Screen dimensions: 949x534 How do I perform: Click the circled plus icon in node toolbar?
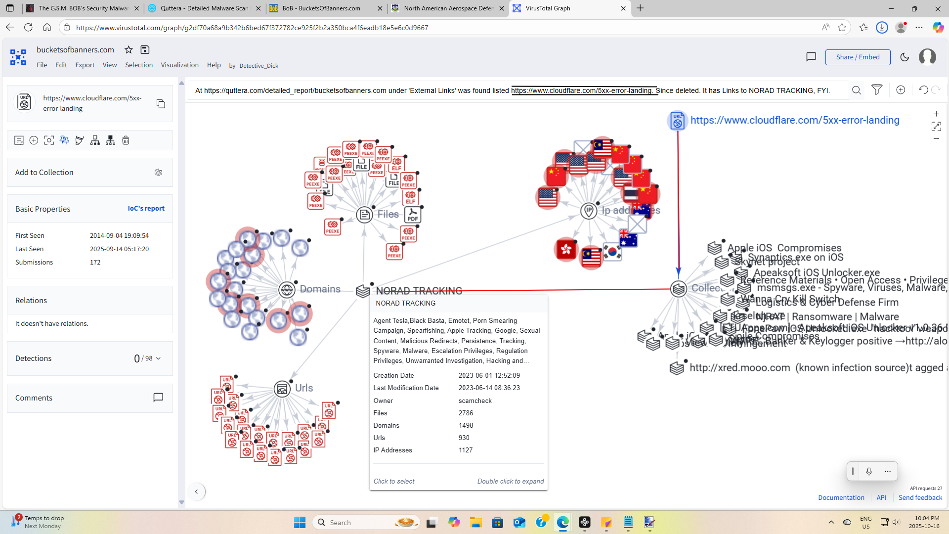34,140
